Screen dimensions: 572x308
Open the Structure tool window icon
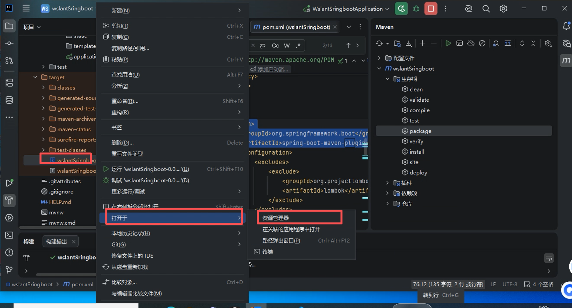tap(9, 83)
